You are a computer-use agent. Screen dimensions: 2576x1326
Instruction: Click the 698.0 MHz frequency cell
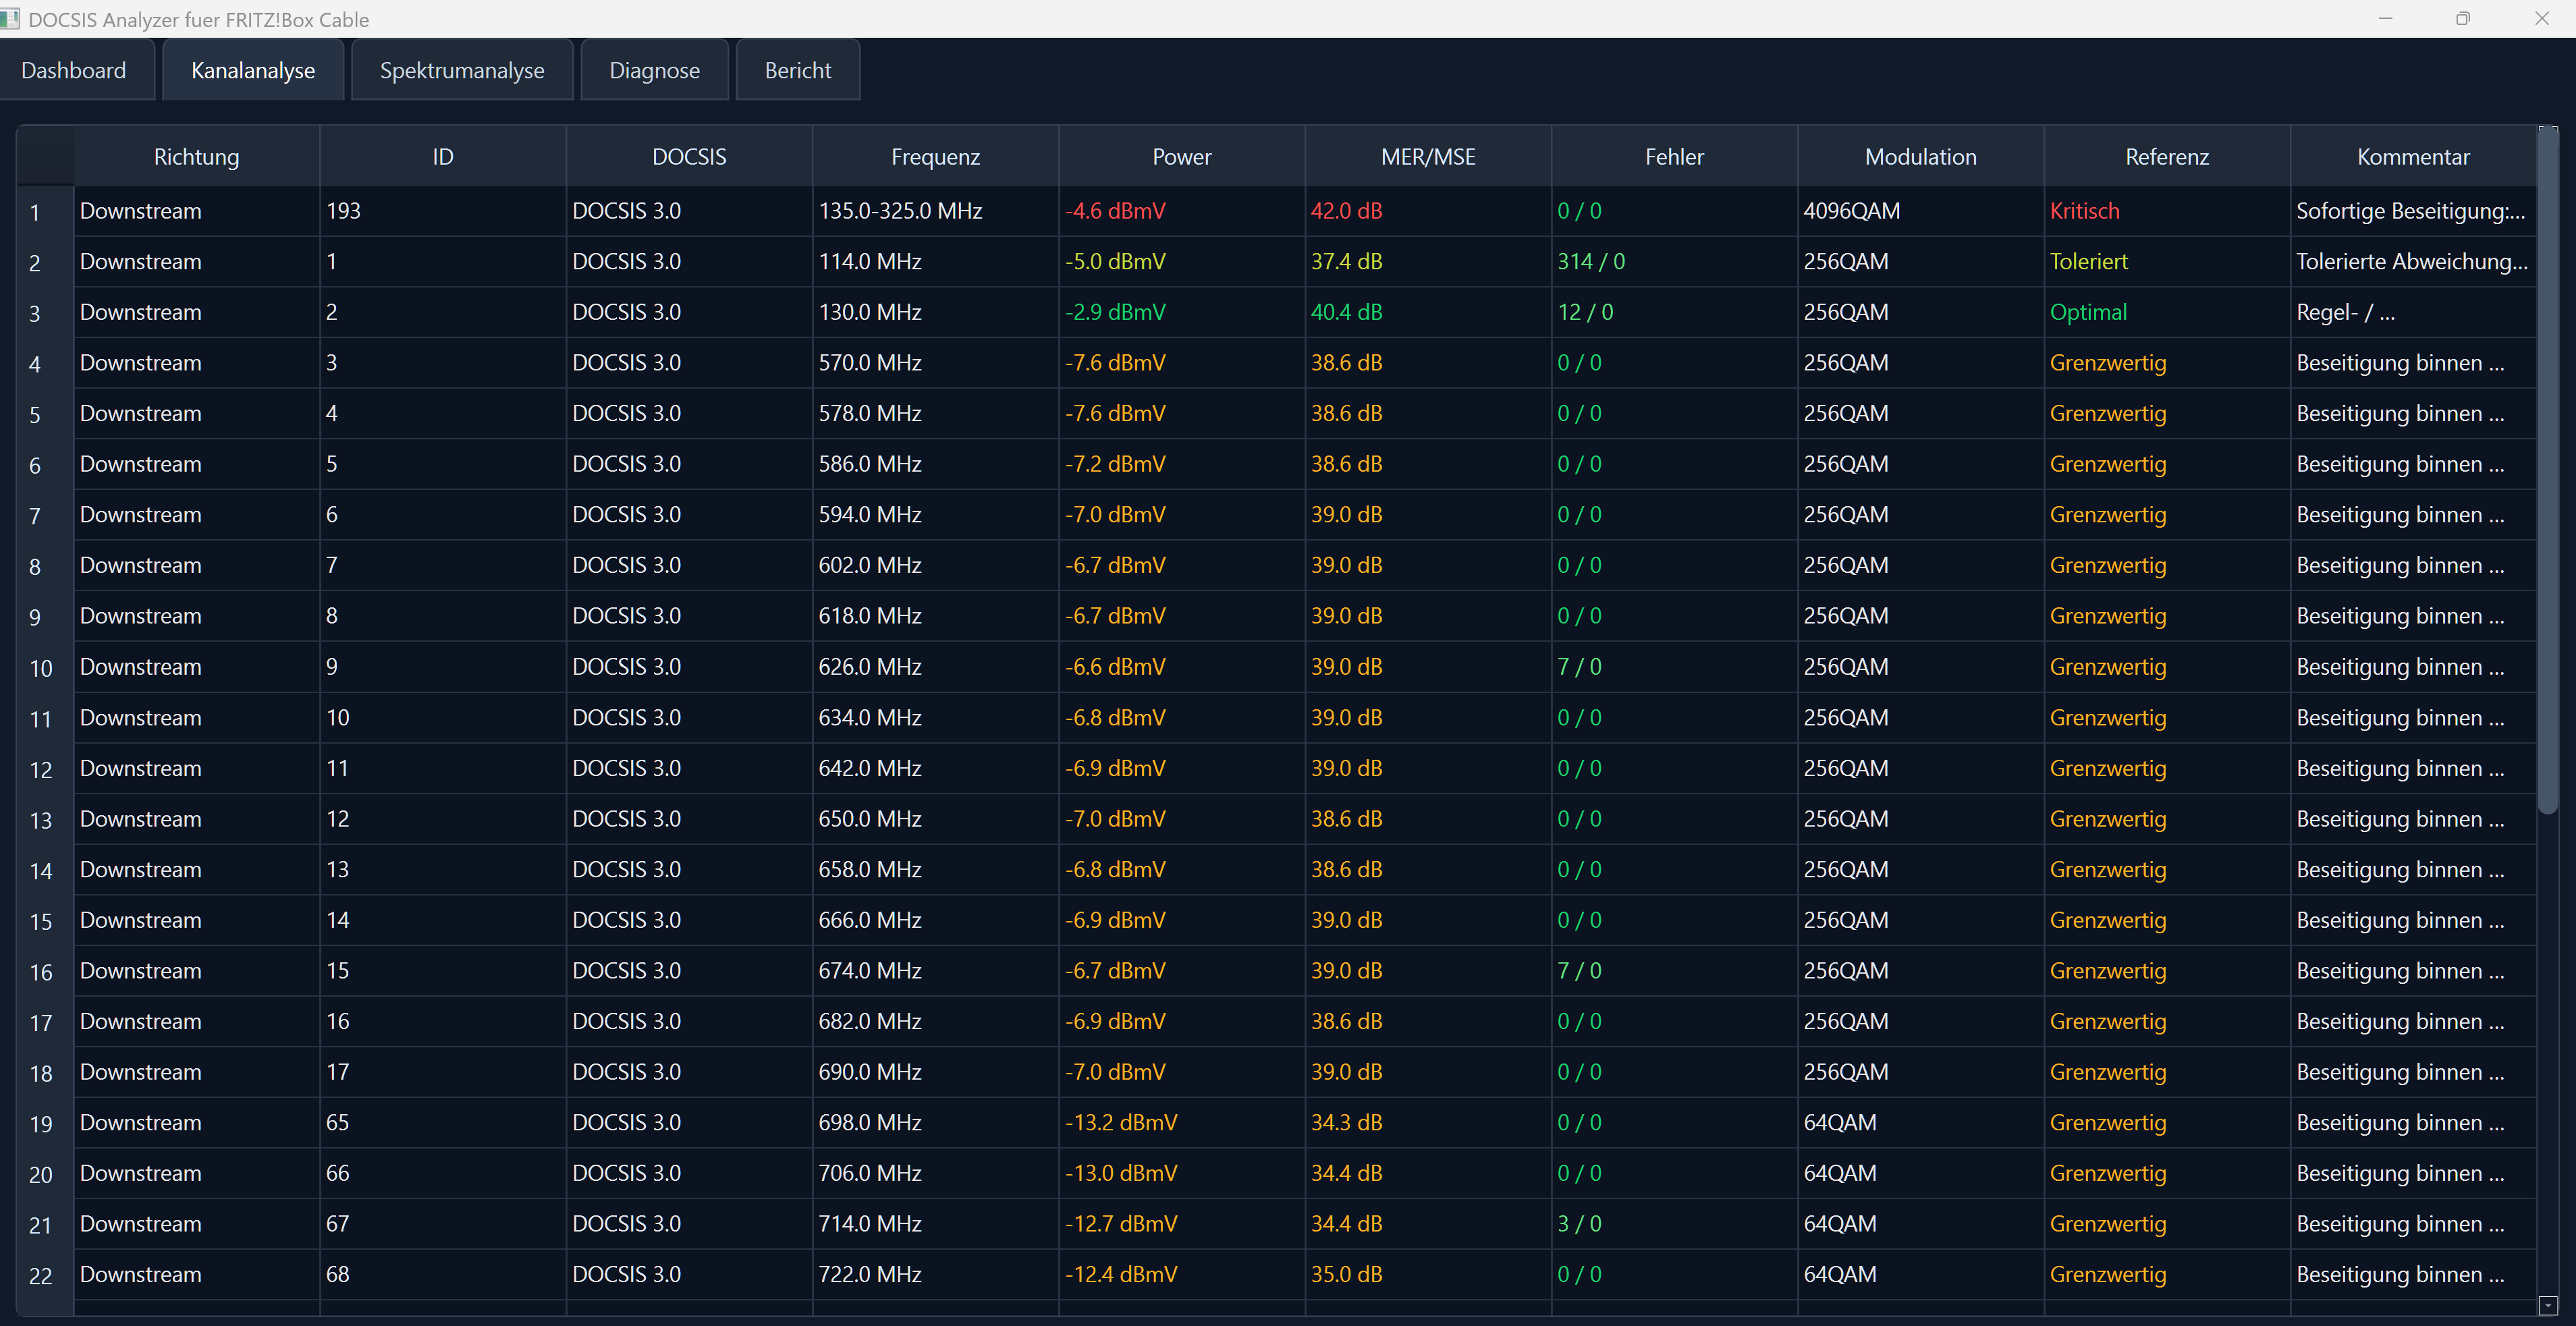click(936, 1123)
